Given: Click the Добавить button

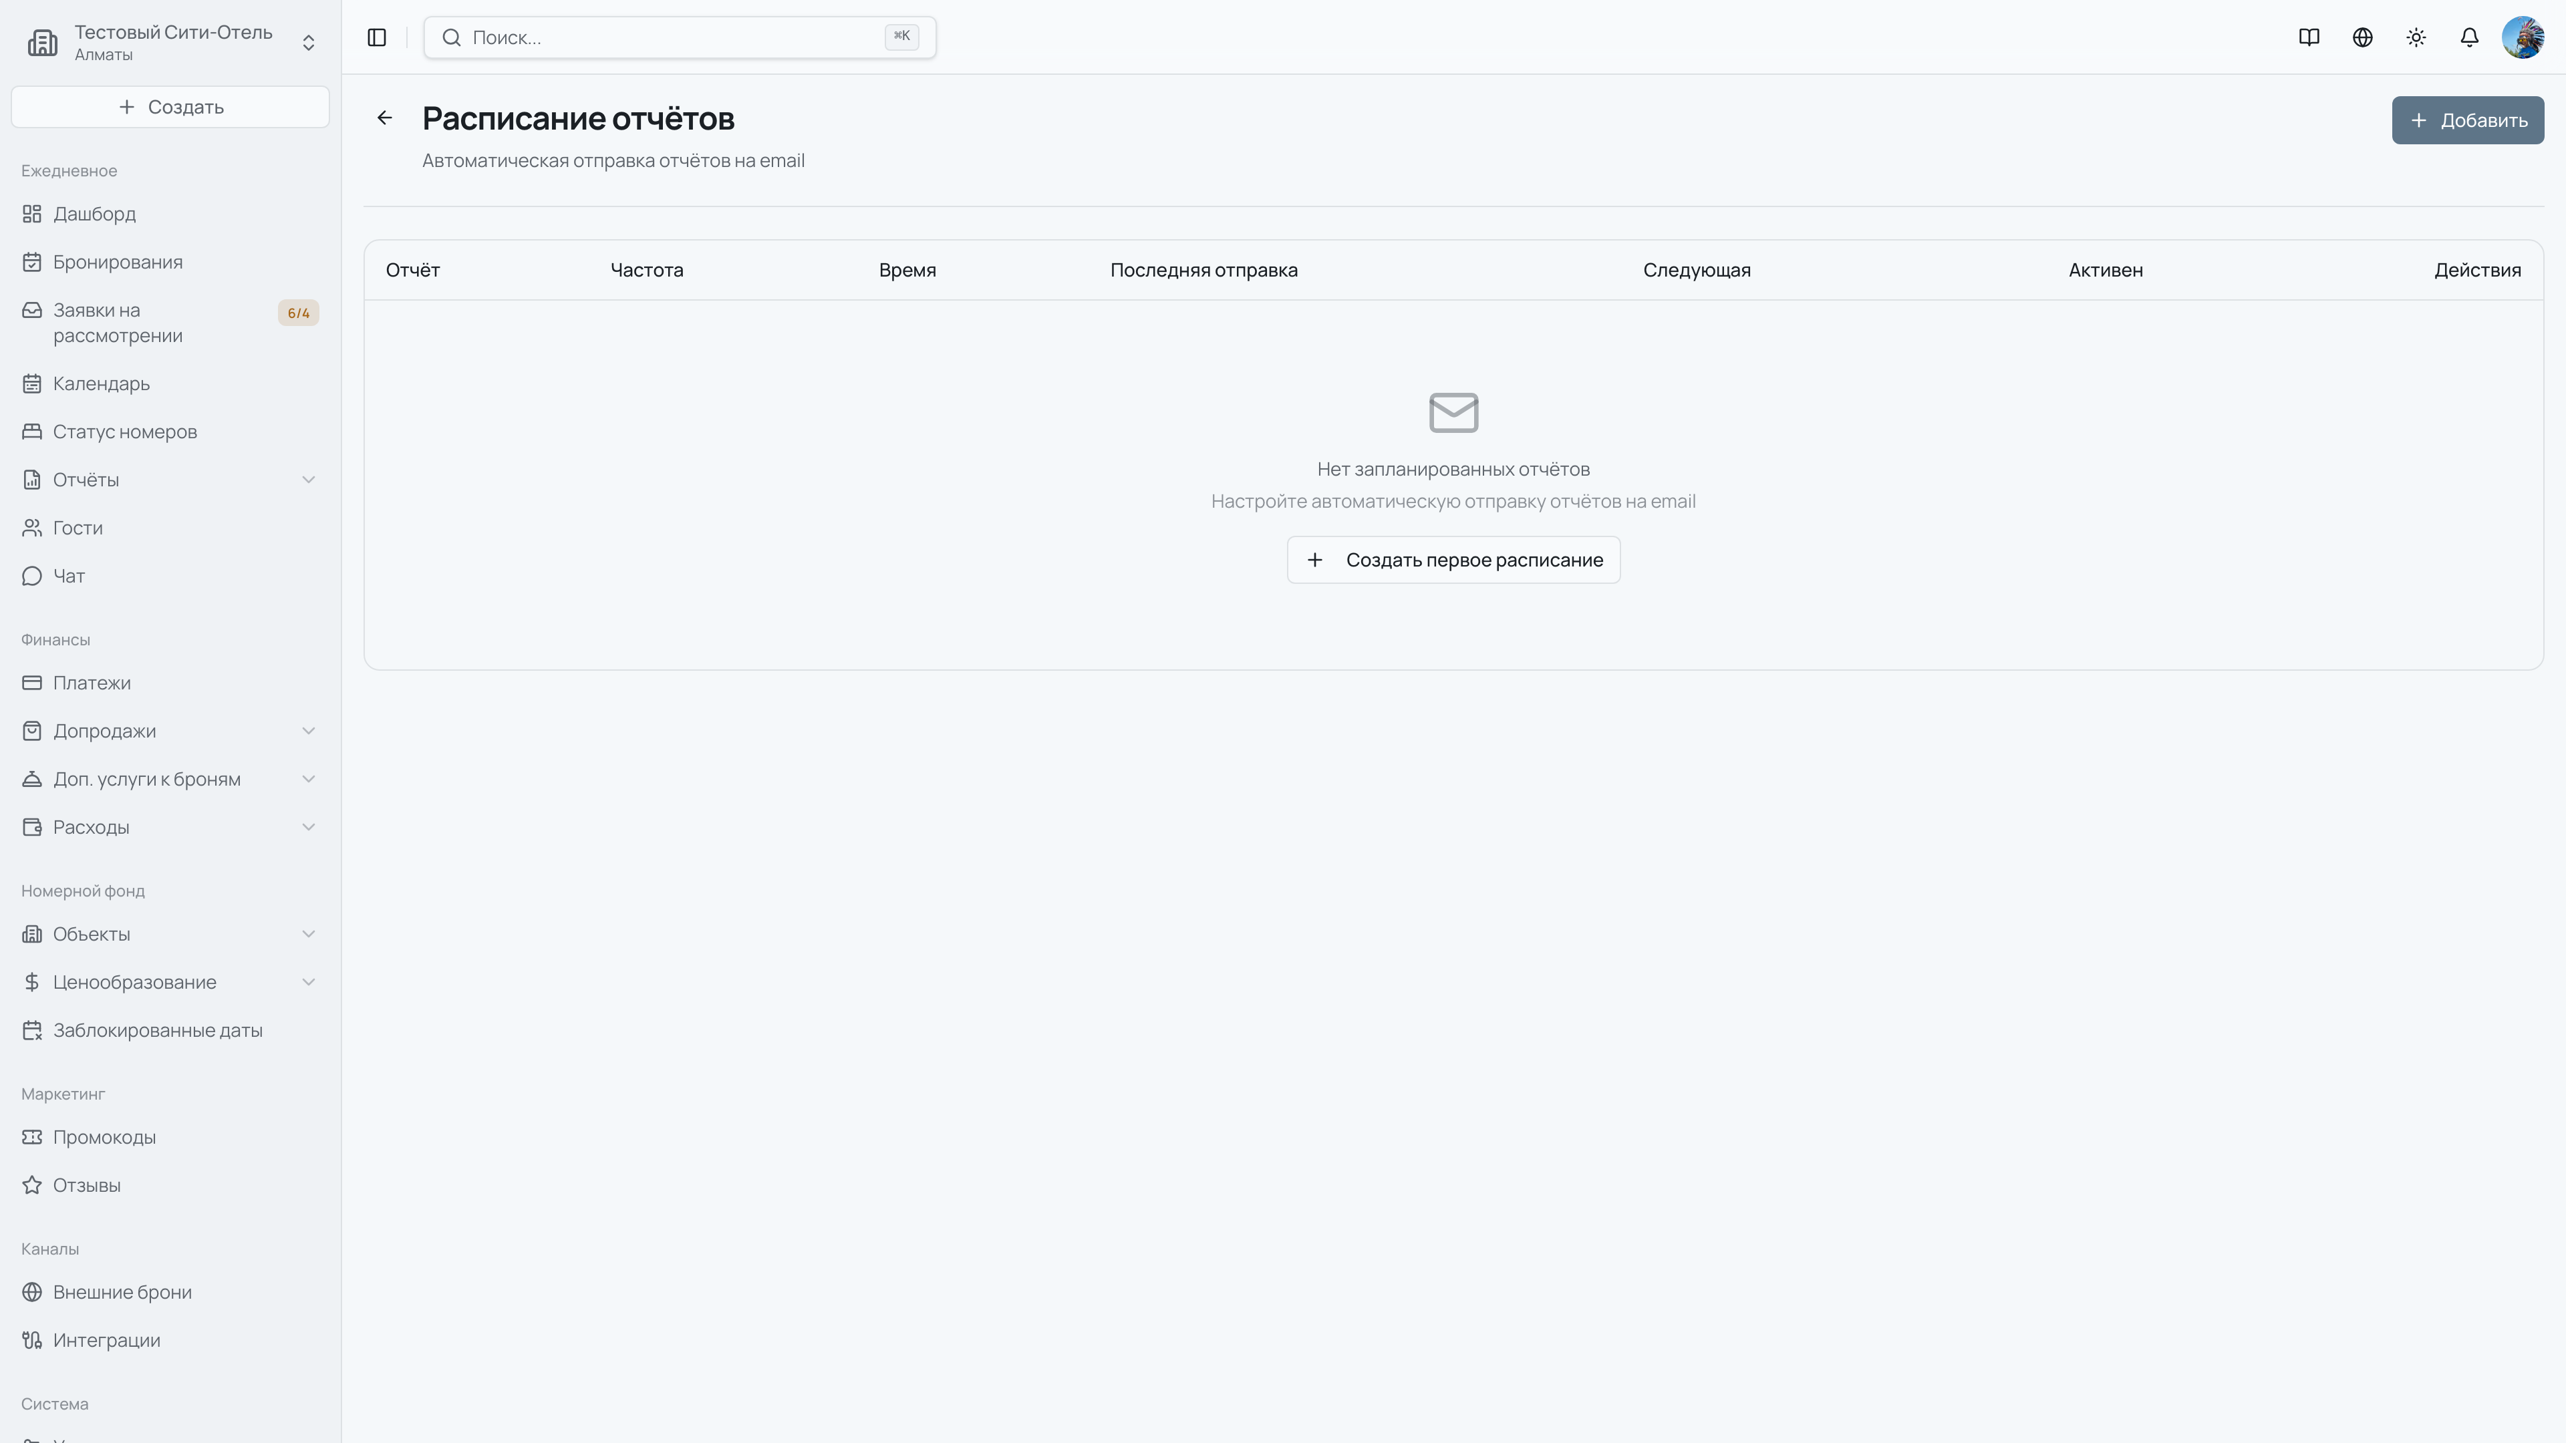Looking at the screenshot, I should tap(2468, 120).
